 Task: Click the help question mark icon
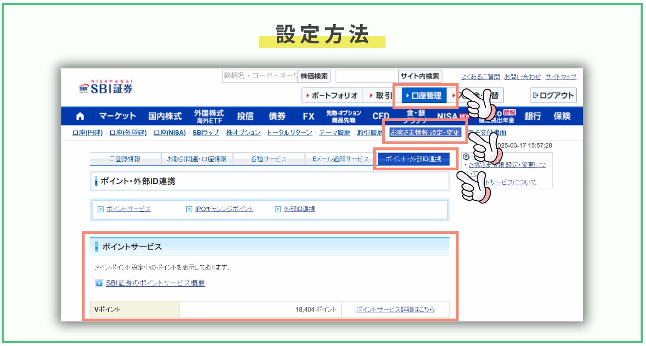point(466,156)
